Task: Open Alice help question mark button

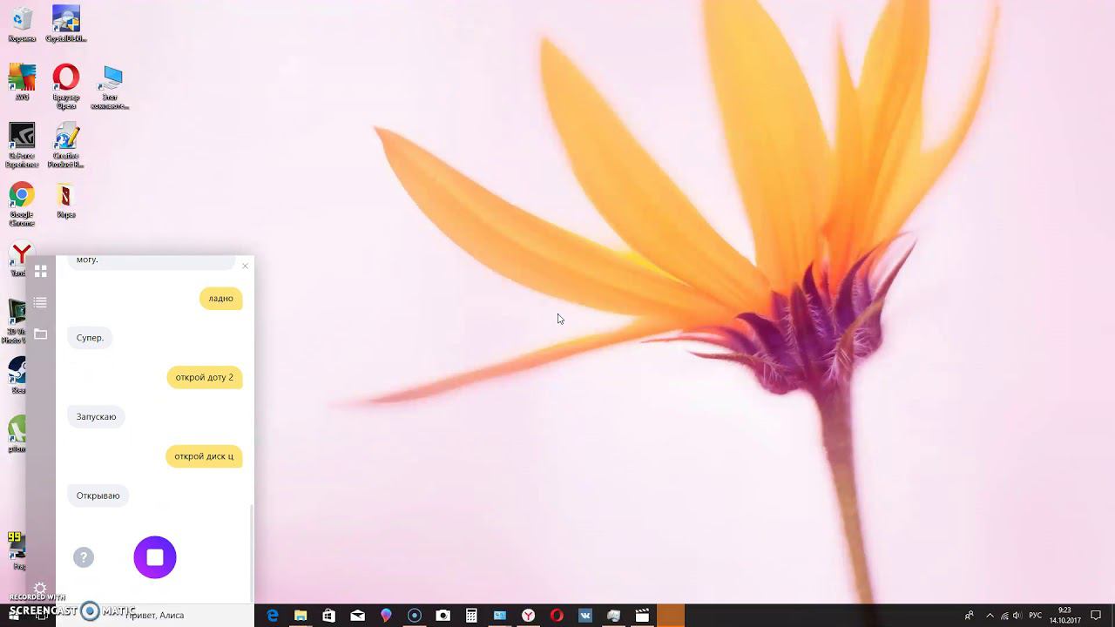Action: point(84,557)
